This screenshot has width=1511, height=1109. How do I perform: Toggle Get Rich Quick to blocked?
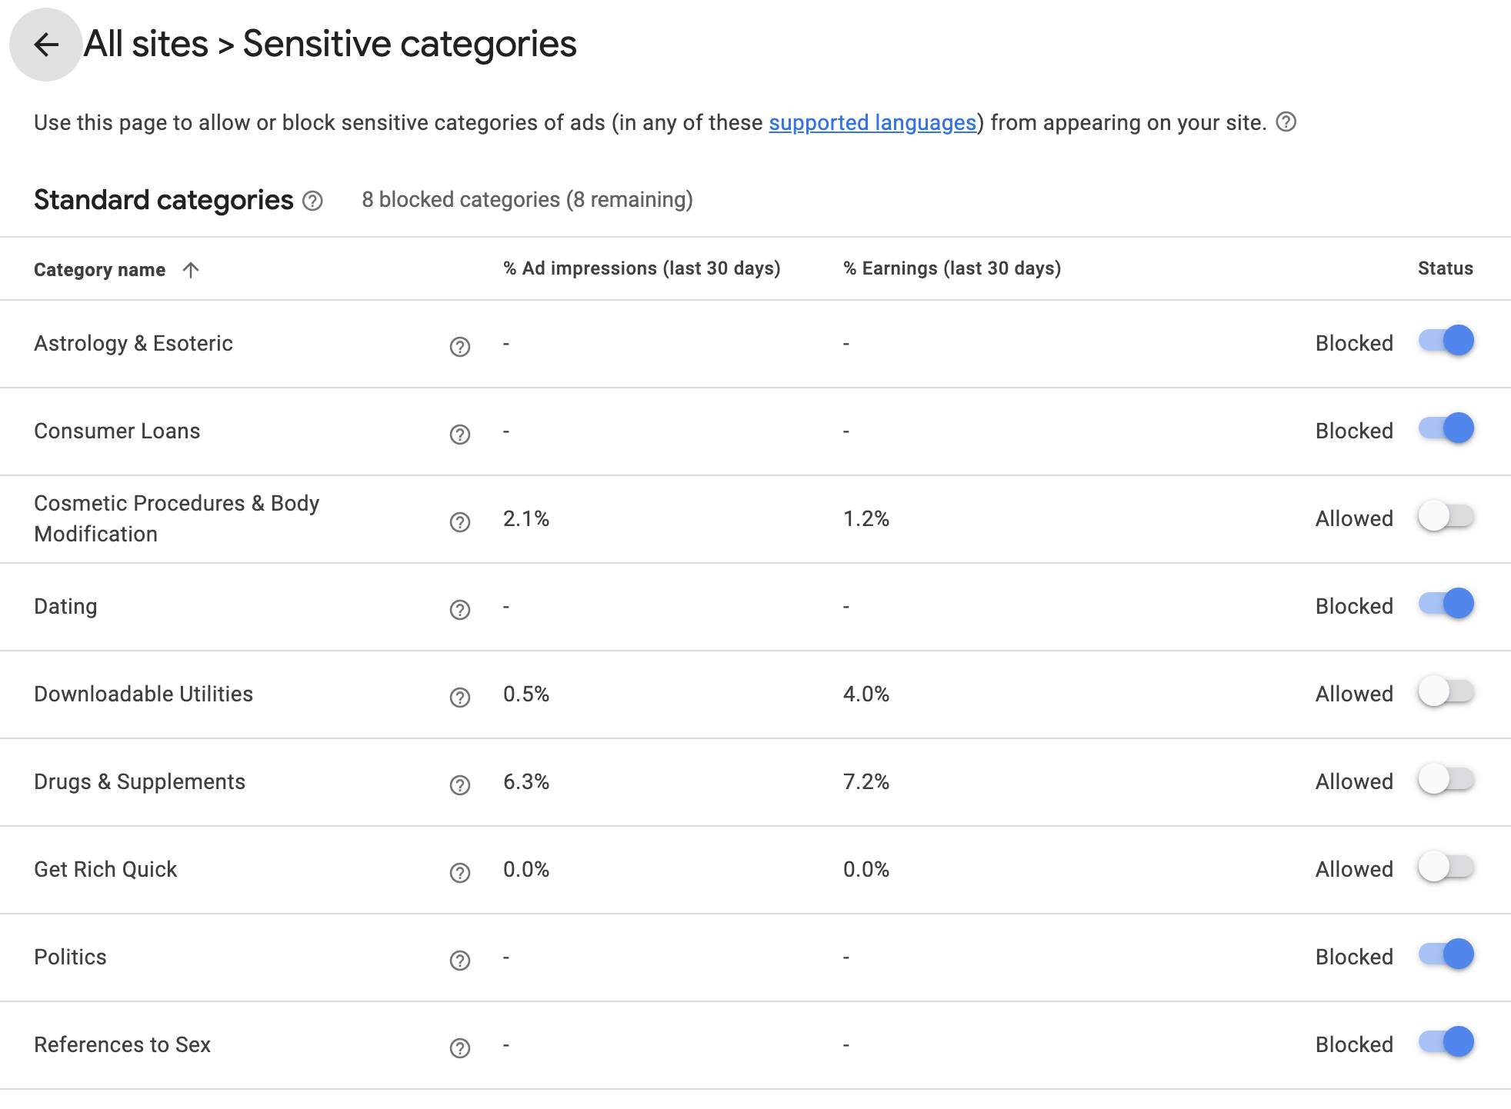click(x=1446, y=867)
